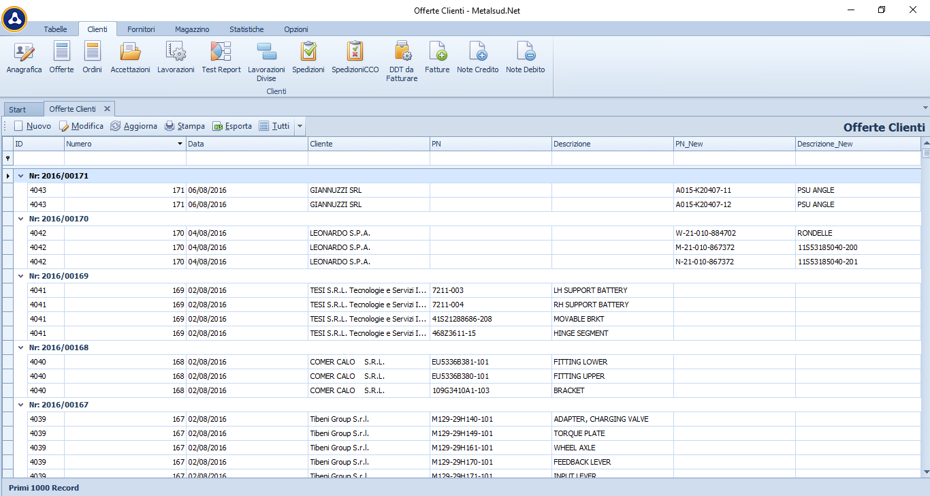930x496 pixels.
Task: Switch to the Clienti ribbon tab
Action: 97,29
